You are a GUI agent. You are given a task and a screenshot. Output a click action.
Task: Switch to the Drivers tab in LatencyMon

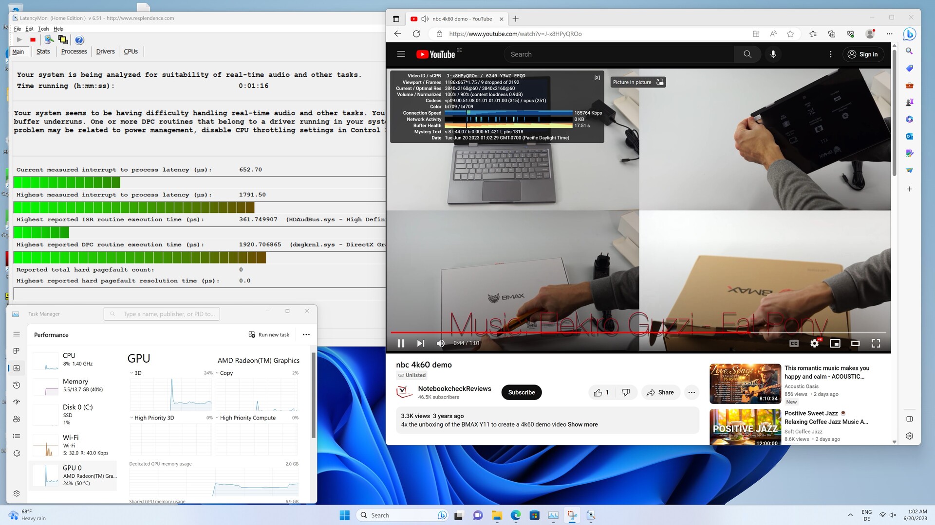(x=105, y=52)
